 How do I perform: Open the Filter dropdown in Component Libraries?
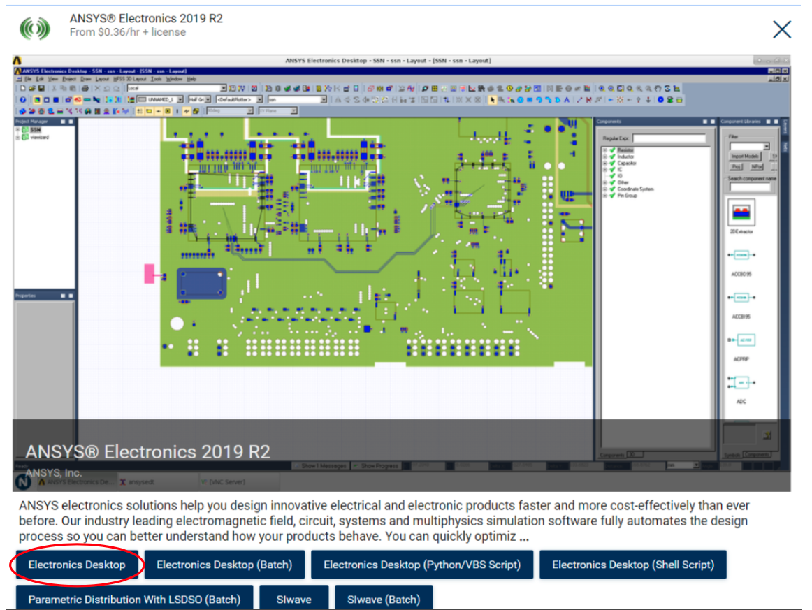pos(767,147)
